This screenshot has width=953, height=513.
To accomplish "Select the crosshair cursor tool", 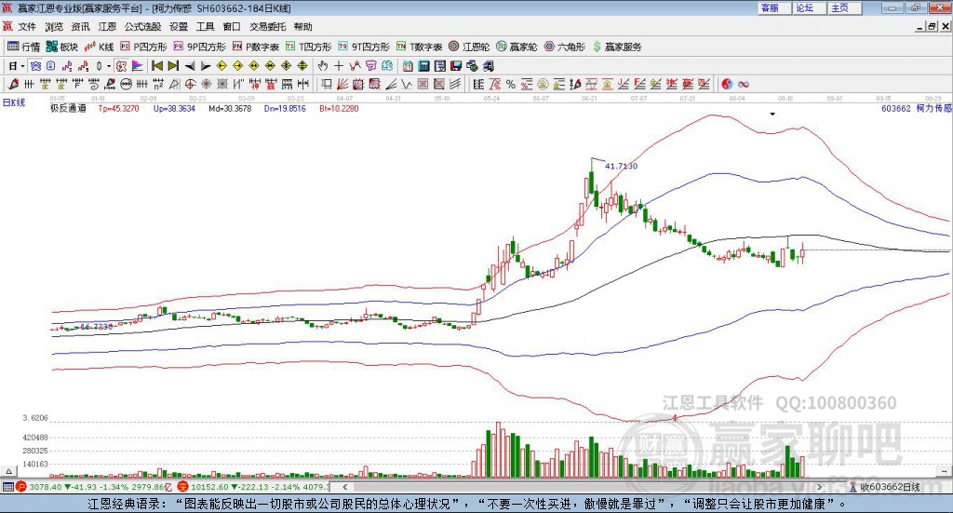I will (x=339, y=66).
